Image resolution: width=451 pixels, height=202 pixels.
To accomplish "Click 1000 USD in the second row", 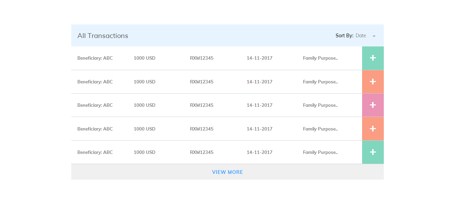I will 145,82.
